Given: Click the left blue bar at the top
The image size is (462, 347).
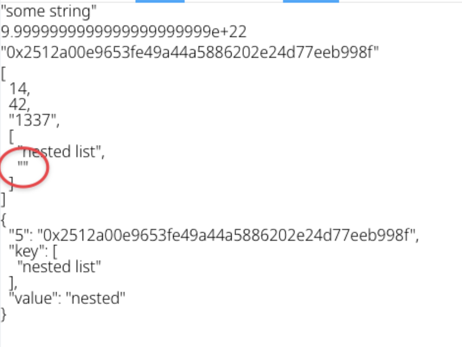Looking at the screenshot, I should [x=160, y=1].
